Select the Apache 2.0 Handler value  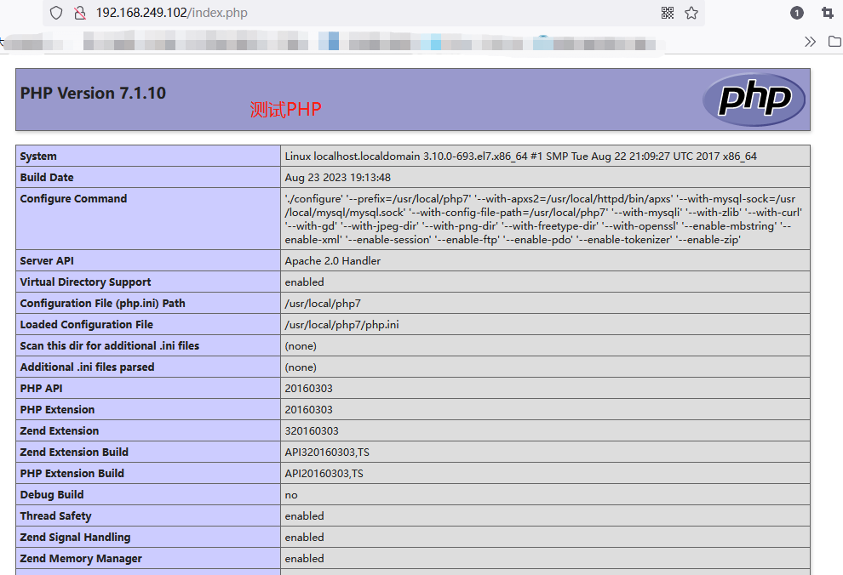[333, 261]
